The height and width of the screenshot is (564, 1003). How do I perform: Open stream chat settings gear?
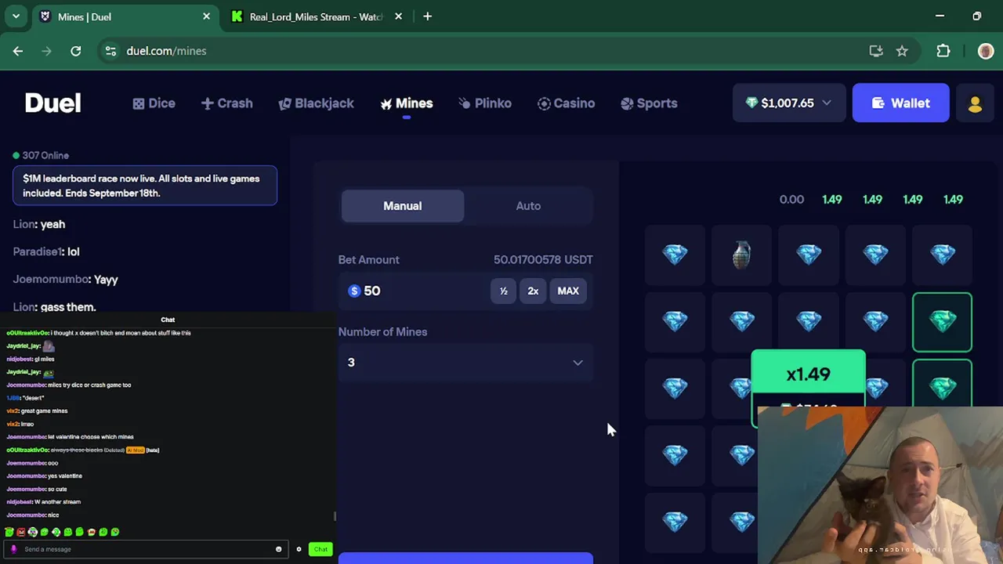[x=299, y=549]
